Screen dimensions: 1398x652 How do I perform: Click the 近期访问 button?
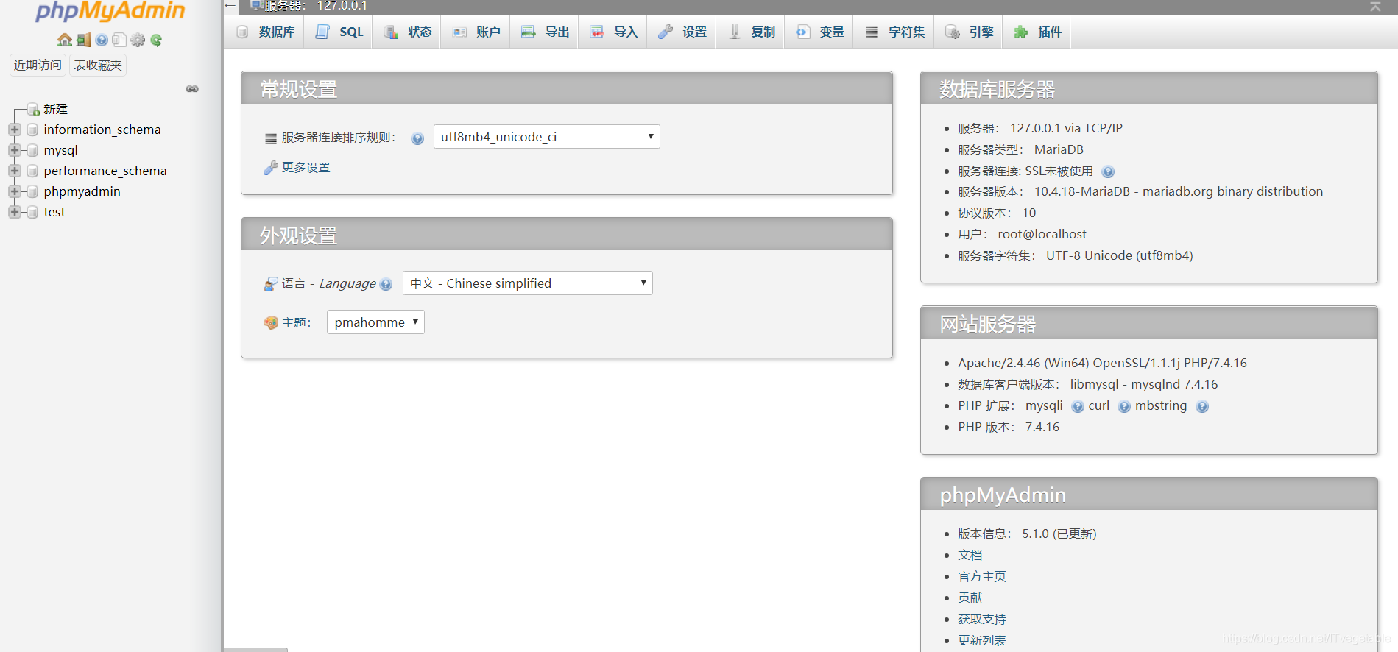(38, 65)
